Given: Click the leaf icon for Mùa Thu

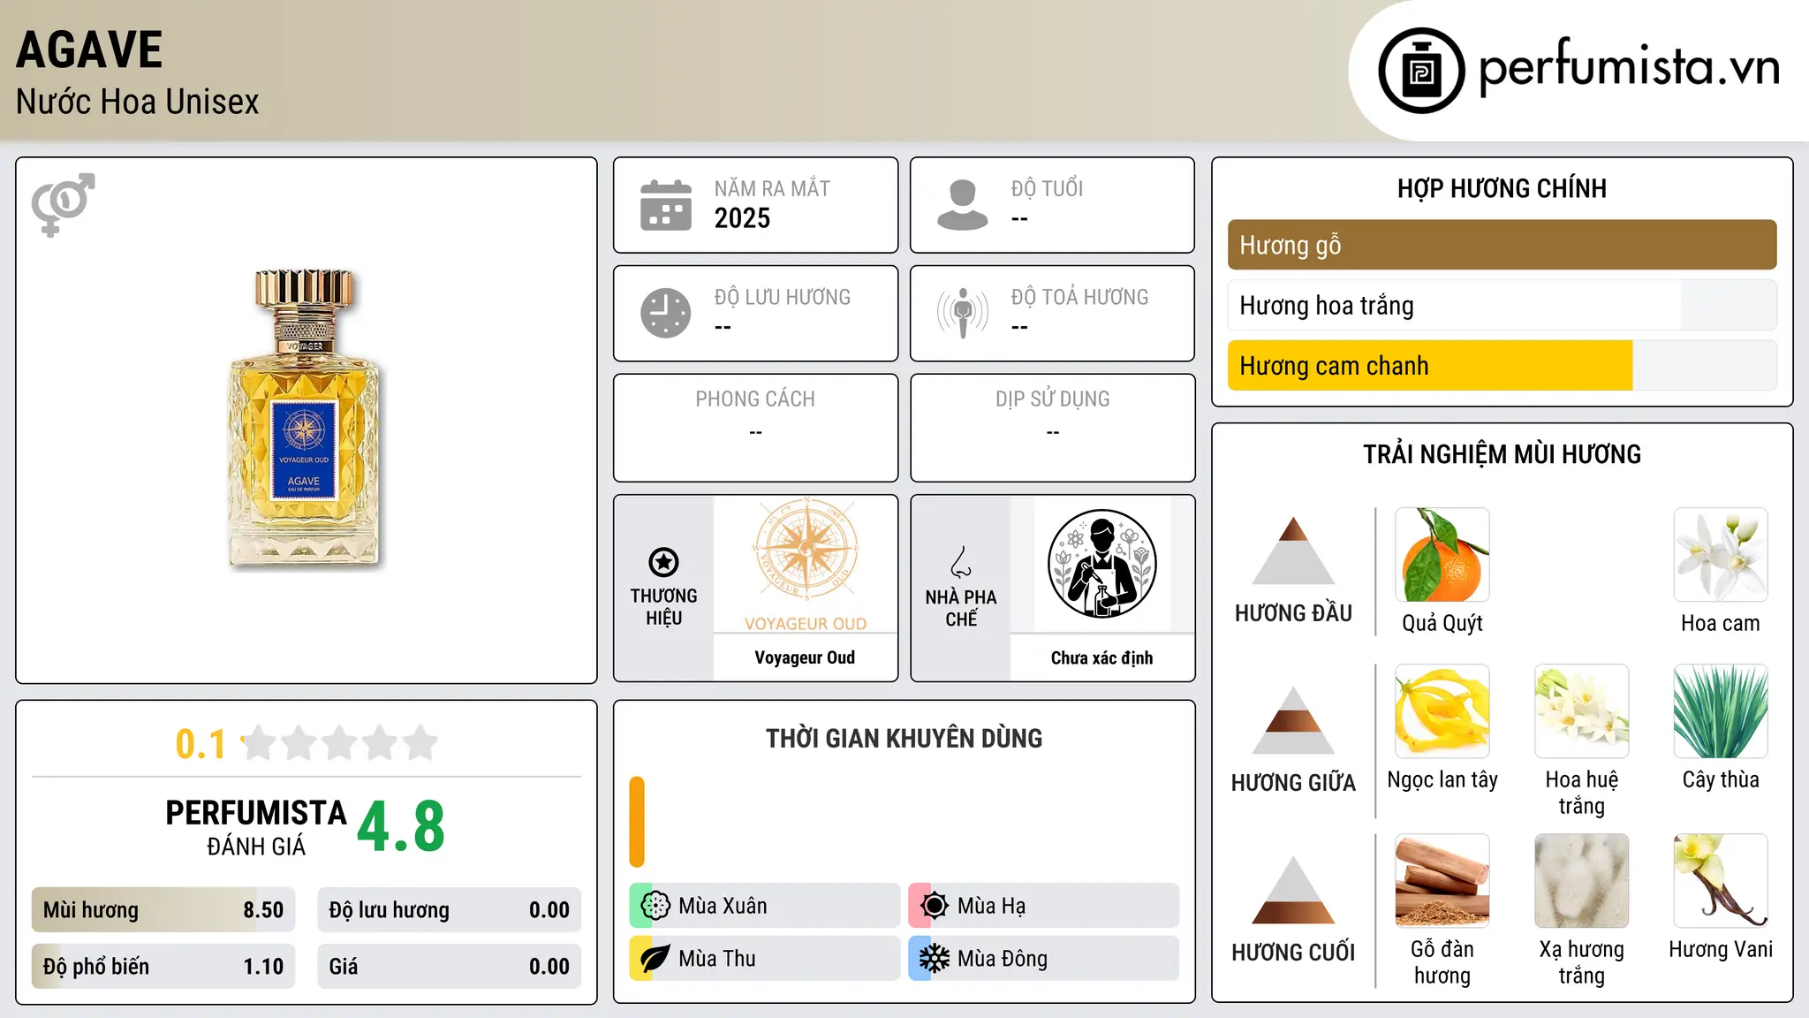Looking at the screenshot, I should pos(655,959).
